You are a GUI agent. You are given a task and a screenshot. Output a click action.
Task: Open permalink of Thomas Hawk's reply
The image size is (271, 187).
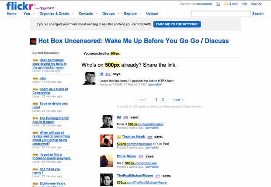[x=152, y=148]
